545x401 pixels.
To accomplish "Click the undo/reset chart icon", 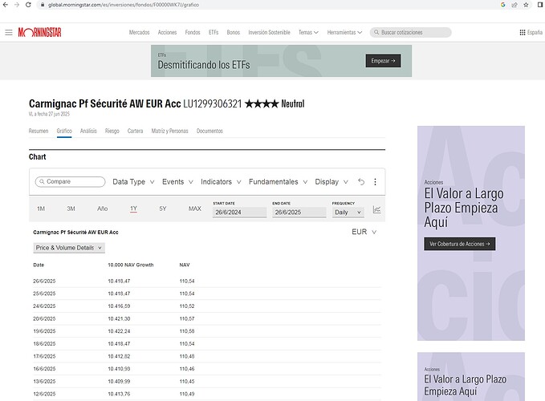I will [361, 181].
